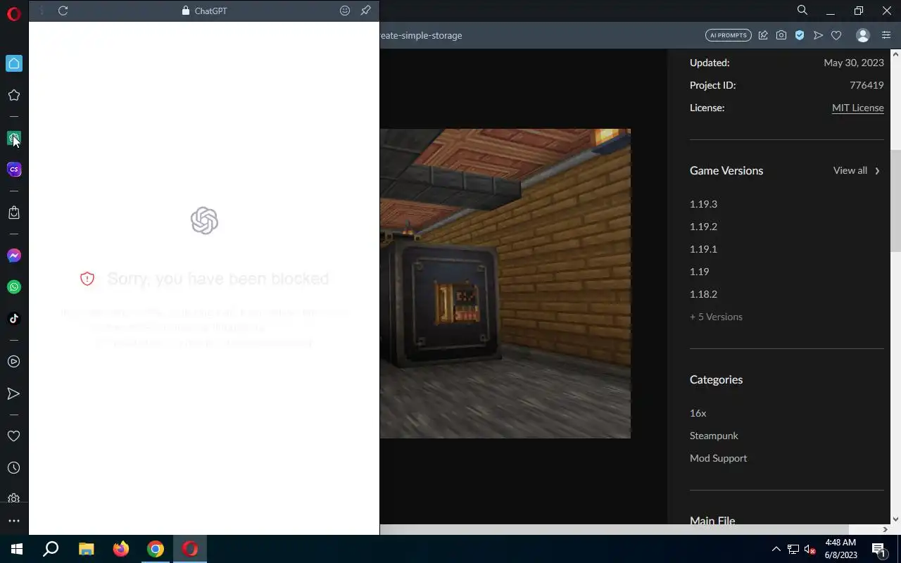
Task: Select the ChatGPT sidebar icon
Action: tap(14, 138)
